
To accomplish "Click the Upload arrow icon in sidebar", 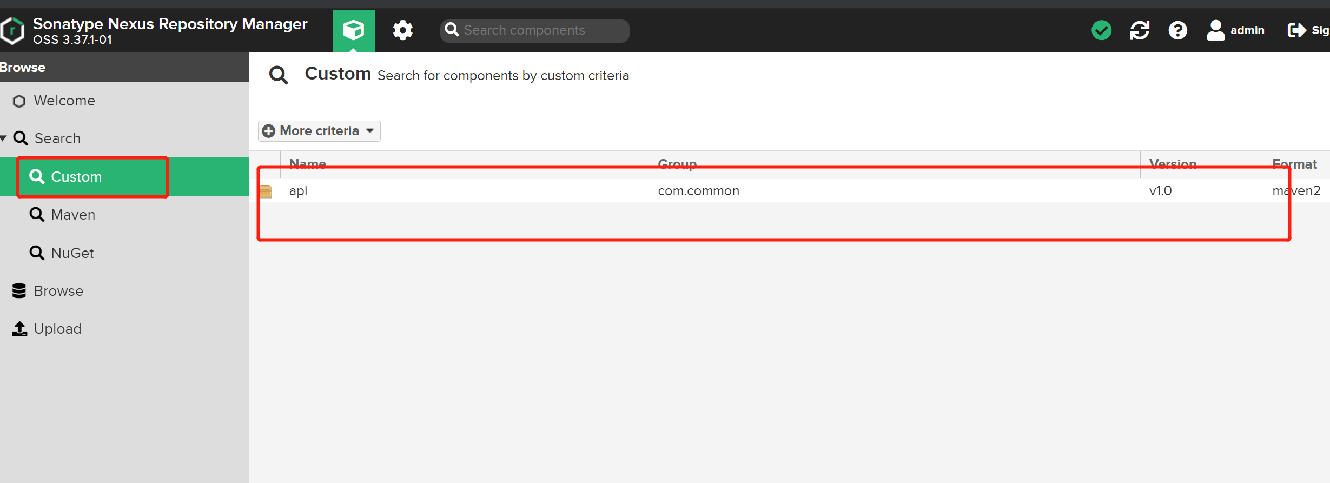I will pos(19,328).
